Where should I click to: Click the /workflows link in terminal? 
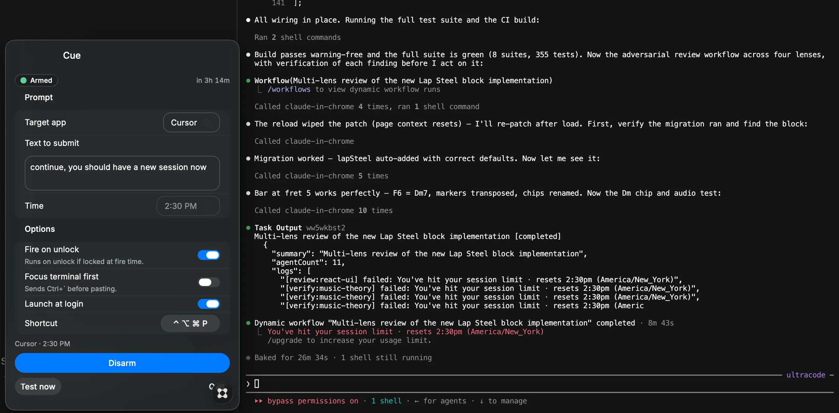[x=289, y=89]
